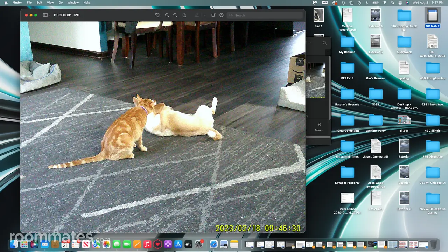Screen dimensions: 448x252
Task: Rotate the image with the rotate icon
Action: 213,15
